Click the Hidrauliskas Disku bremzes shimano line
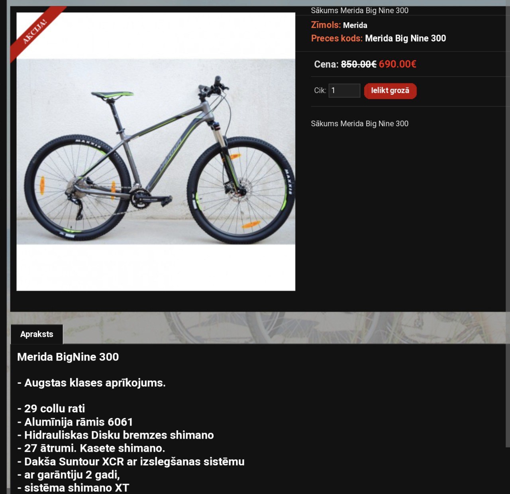Screen dimensions: 510x494 pos(116,435)
